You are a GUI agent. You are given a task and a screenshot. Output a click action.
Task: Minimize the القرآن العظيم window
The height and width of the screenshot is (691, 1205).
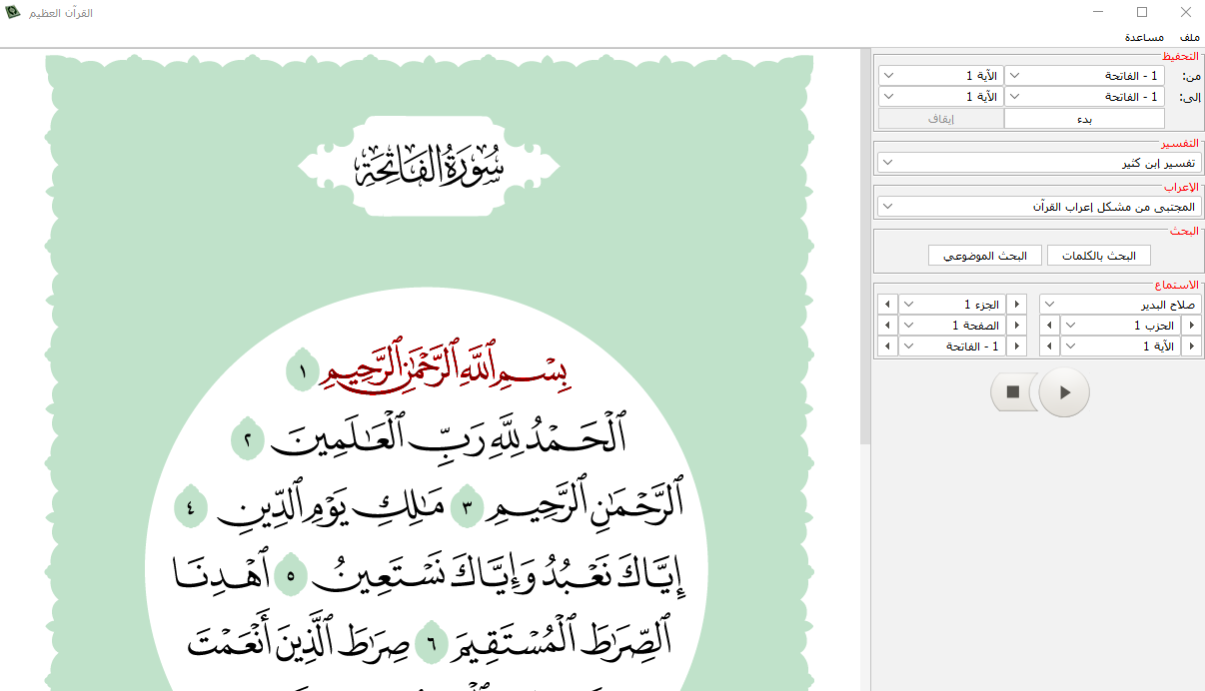tap(1098, 13)
